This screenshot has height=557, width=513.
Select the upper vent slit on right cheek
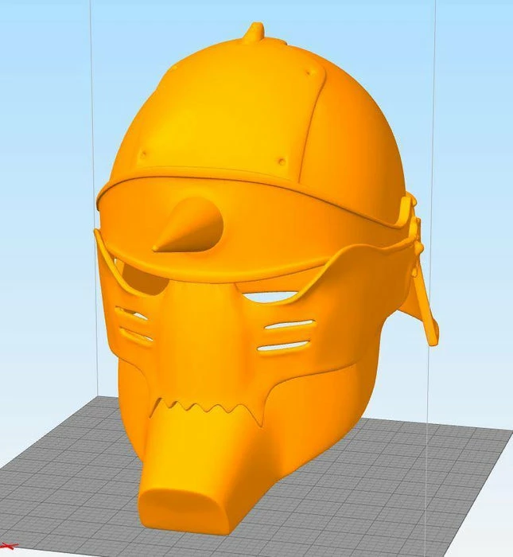coord(286,327)
